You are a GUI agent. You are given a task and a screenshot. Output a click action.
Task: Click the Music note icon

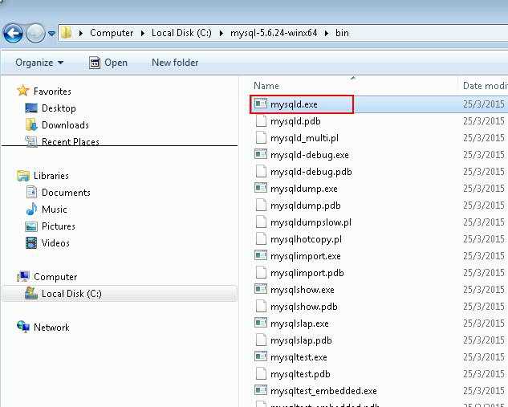(x=31, y=209)
